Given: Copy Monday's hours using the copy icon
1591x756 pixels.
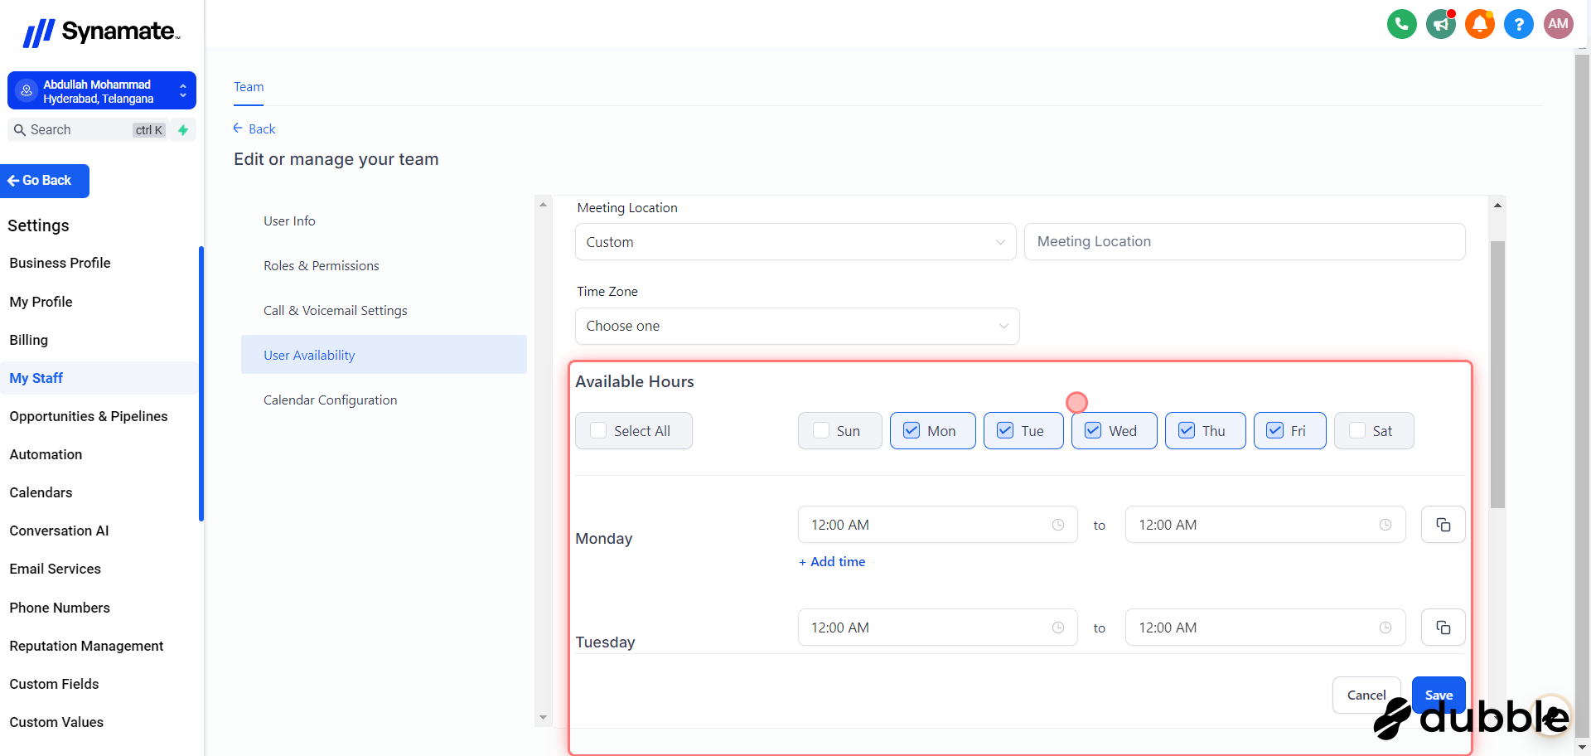Looking at the screenshot, I should click(x=1443, y=525).
